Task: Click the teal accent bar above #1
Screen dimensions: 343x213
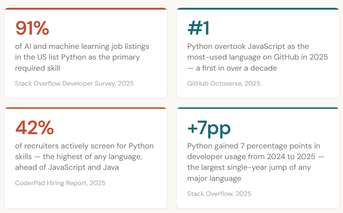Action: tap(258, 9)
